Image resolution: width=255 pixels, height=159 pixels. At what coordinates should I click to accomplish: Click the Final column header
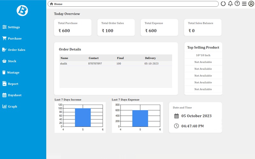coord(120,58)
